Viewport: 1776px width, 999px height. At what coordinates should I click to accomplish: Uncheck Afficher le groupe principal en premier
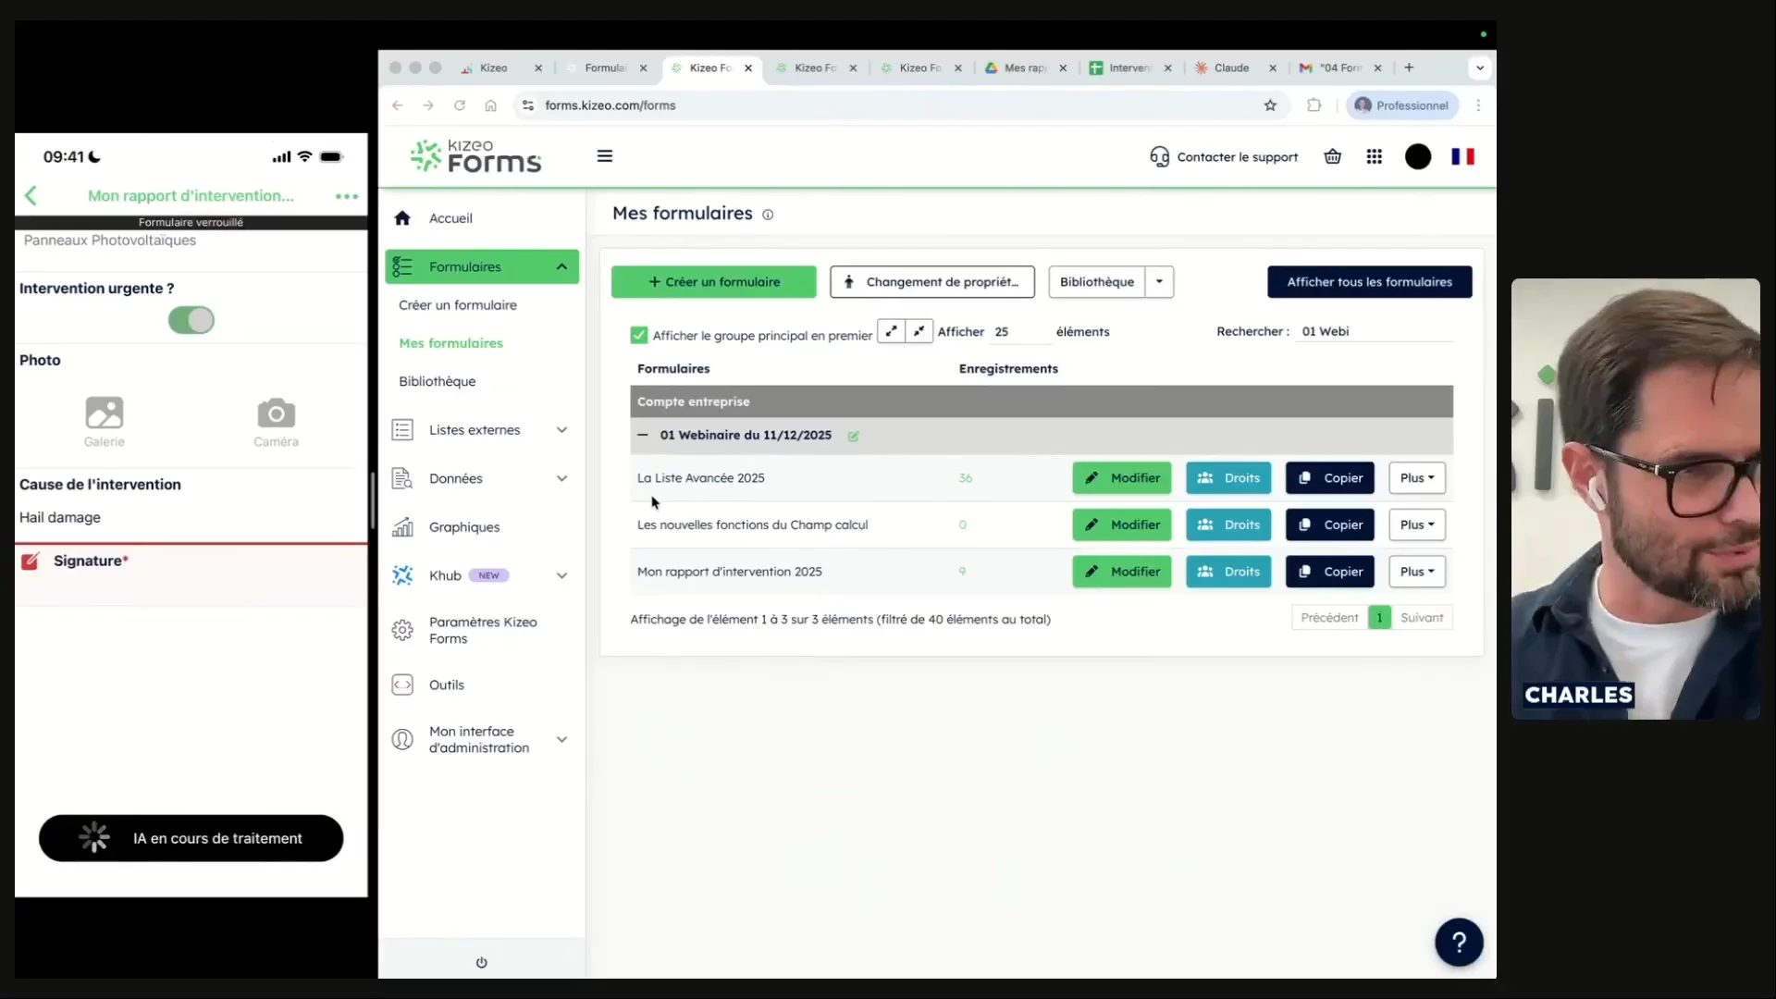pyautogui.click(x=638, y=335)
